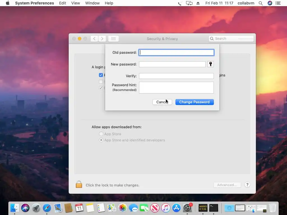Click into the New password field
Image resolution: width=287 pixels, height=215 pixels.
[x=172, y=64]
